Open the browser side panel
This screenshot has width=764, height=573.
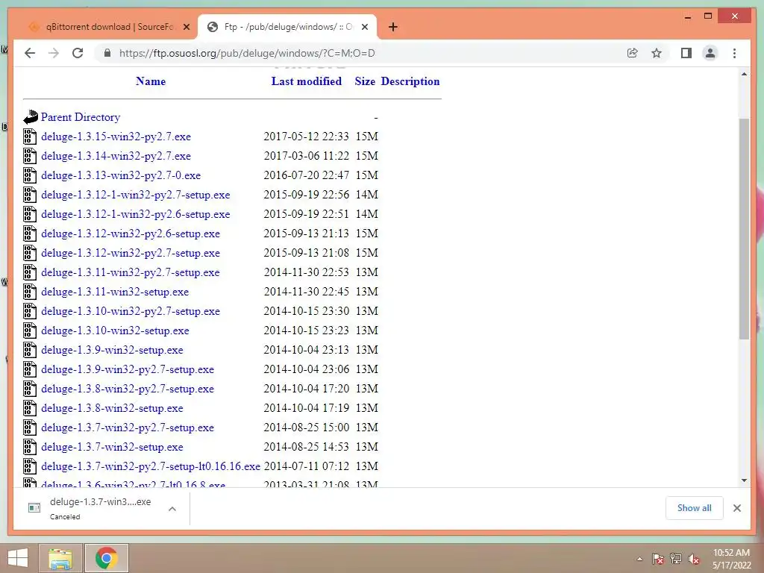click(x=686, y=53)
